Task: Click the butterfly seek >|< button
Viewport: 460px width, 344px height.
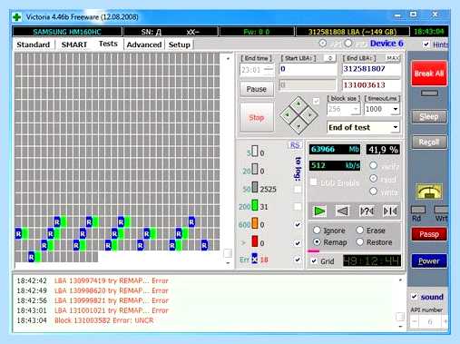Action: (390, 211)
